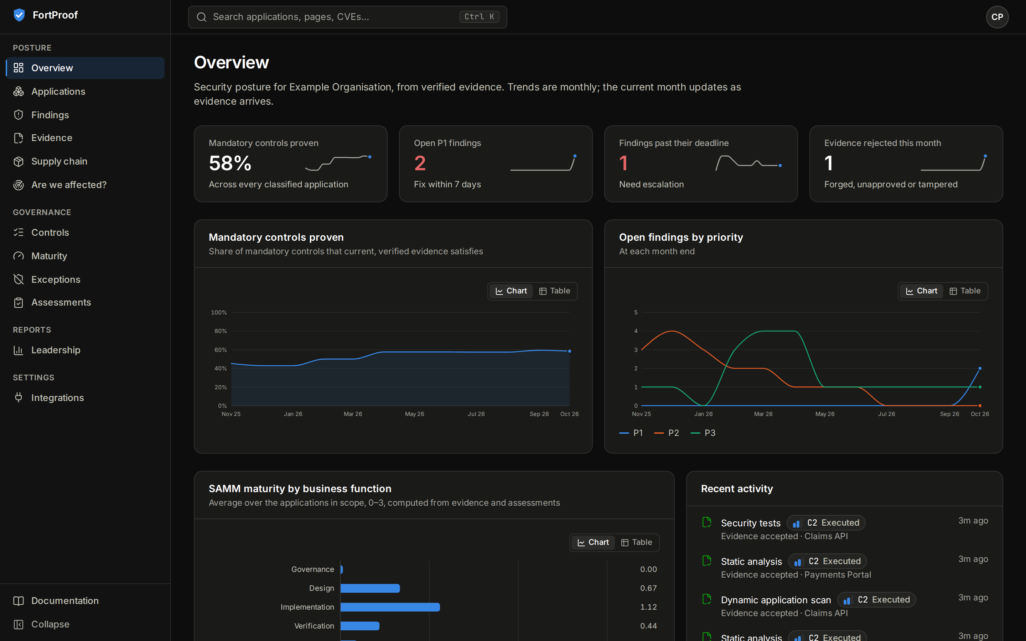Click the search magnifier icon
The height and width of the screenshot is (641, 1026).
201,17
